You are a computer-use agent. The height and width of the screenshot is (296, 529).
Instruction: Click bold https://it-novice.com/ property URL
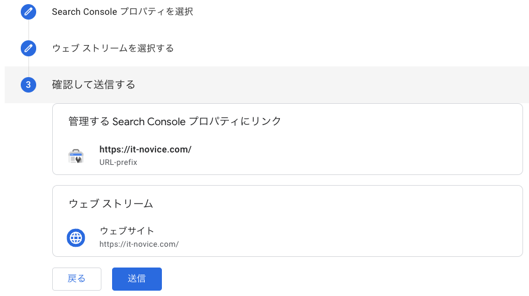(145, 149)
